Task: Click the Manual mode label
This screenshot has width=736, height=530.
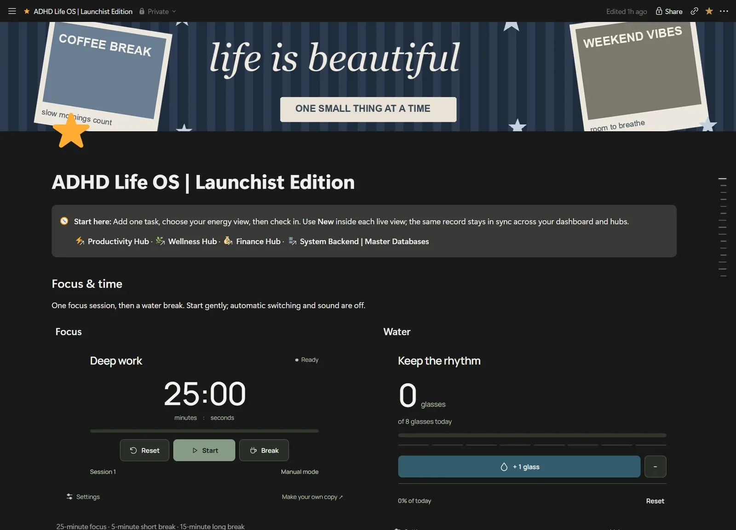Action: coord(299,472)
